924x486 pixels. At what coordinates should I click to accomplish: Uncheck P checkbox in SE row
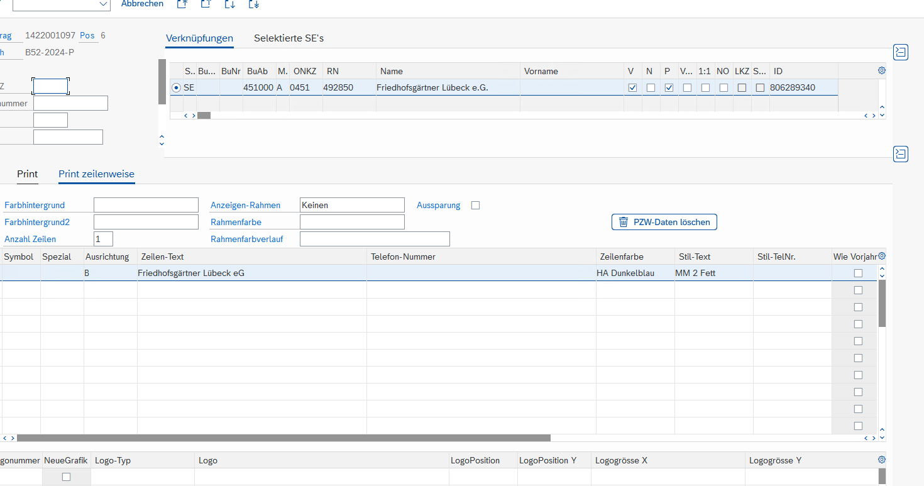[669, 88]
